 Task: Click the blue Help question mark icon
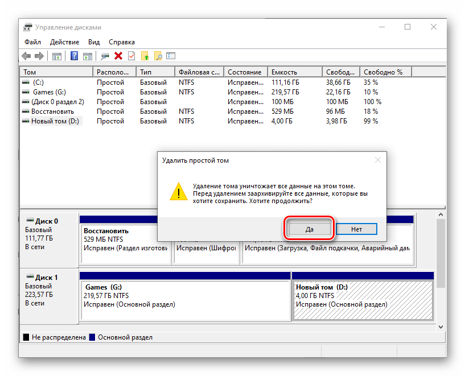(74, 56)
